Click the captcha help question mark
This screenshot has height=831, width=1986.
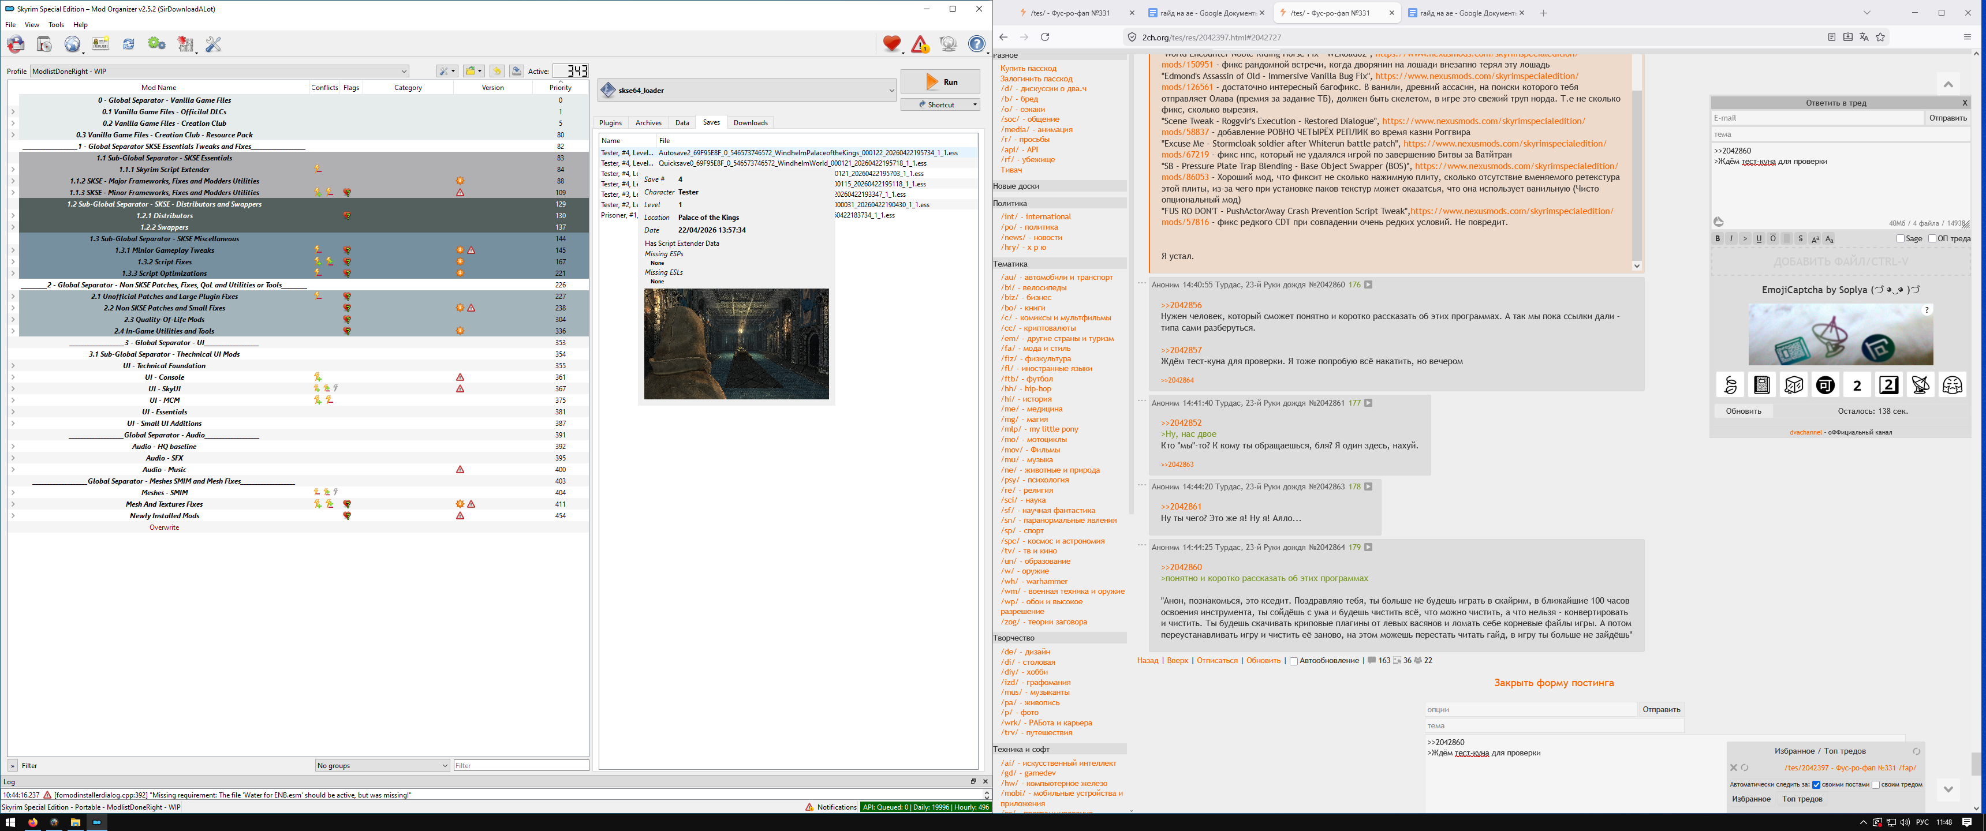tap(1927, 310)
